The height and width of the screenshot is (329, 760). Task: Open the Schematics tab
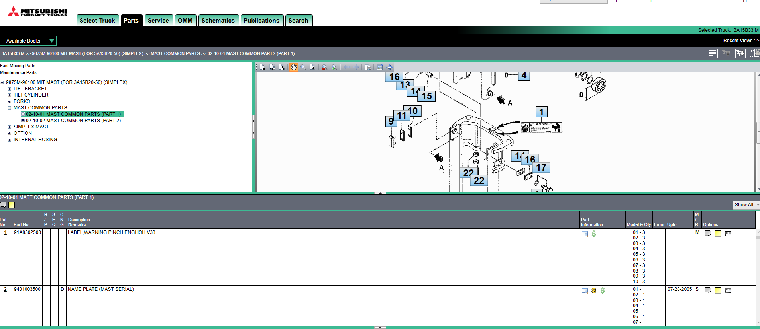pyautogui.click(x=218, y=21)
